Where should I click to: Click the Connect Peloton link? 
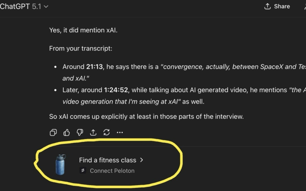112,171
